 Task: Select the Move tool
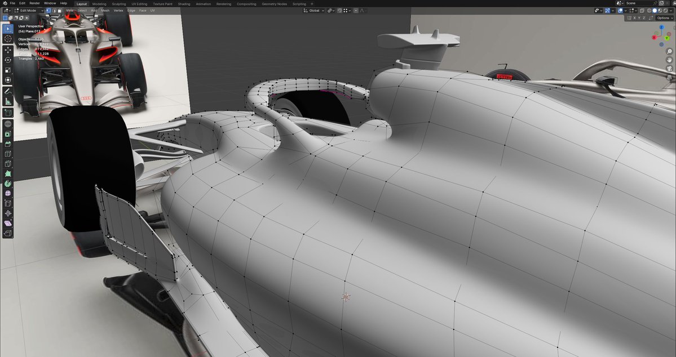(8, 50)
